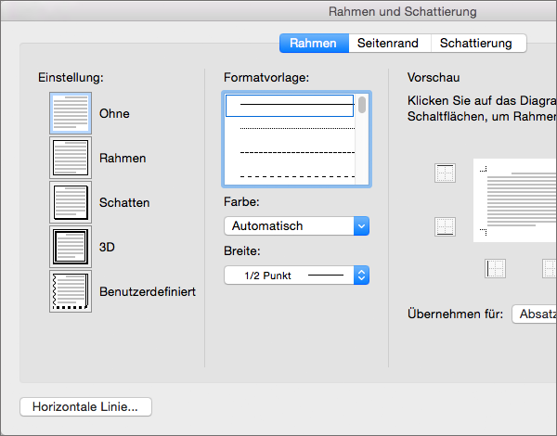Image resolution: width=557 pixels, height=436 pixels.
Task: Click the Benutzerdefiniert label text
Action: click(x=148, y=291)
